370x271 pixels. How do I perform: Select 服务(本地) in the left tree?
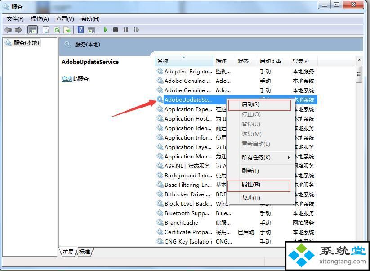(x=22, y=43)
